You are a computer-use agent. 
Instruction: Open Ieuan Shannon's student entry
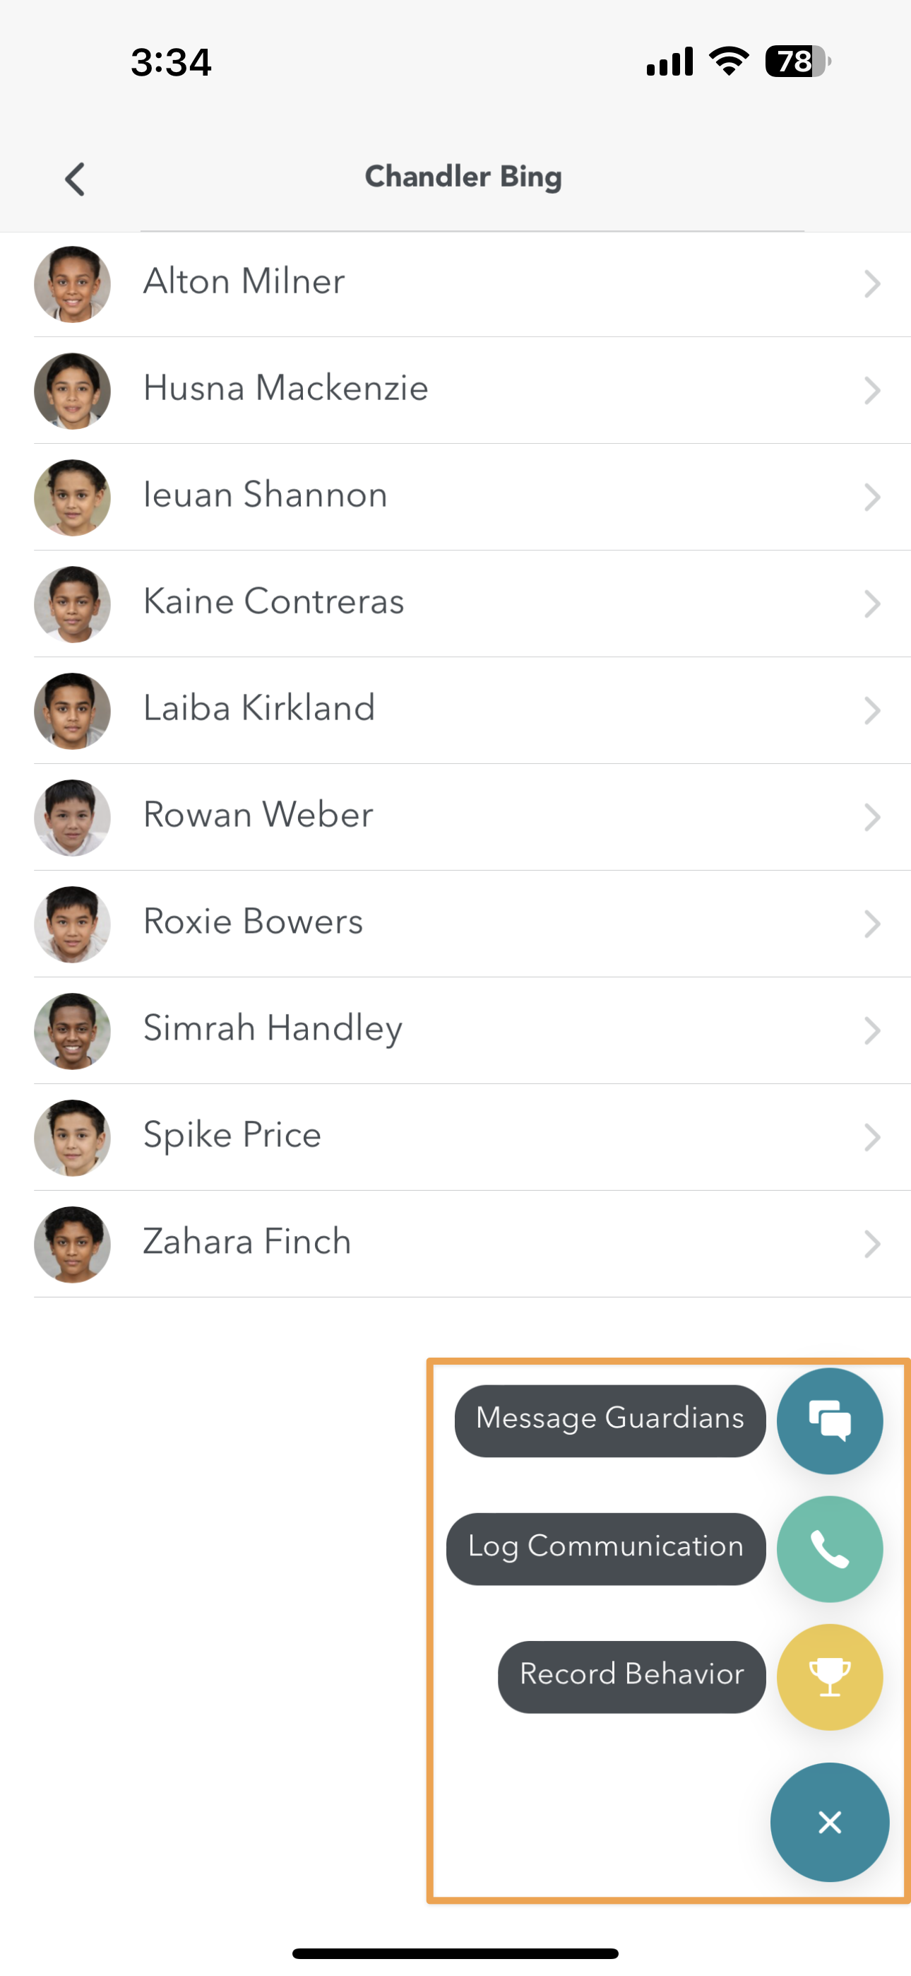[x=266, y=495]
